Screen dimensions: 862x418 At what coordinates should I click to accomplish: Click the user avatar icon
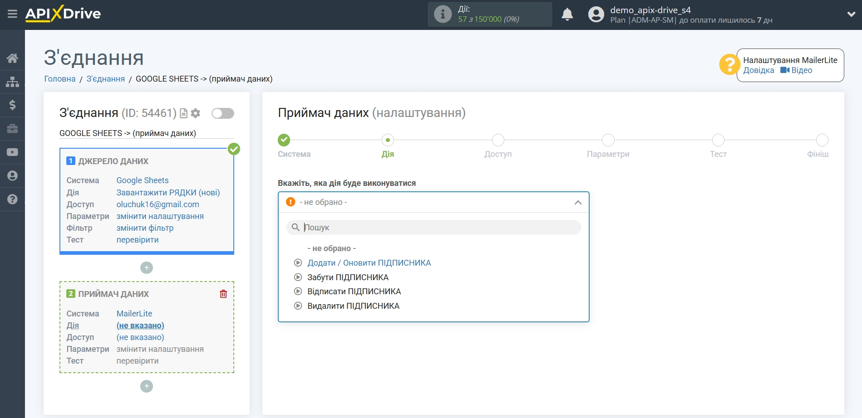[x=596, y=15]
